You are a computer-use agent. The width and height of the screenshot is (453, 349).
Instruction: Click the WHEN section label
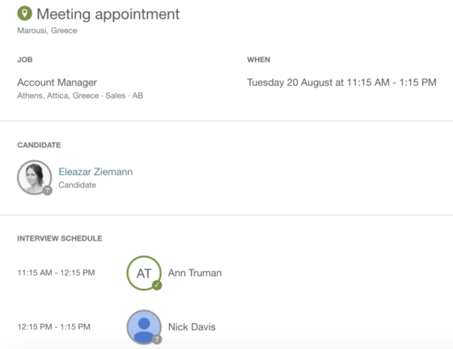(259, 60)
